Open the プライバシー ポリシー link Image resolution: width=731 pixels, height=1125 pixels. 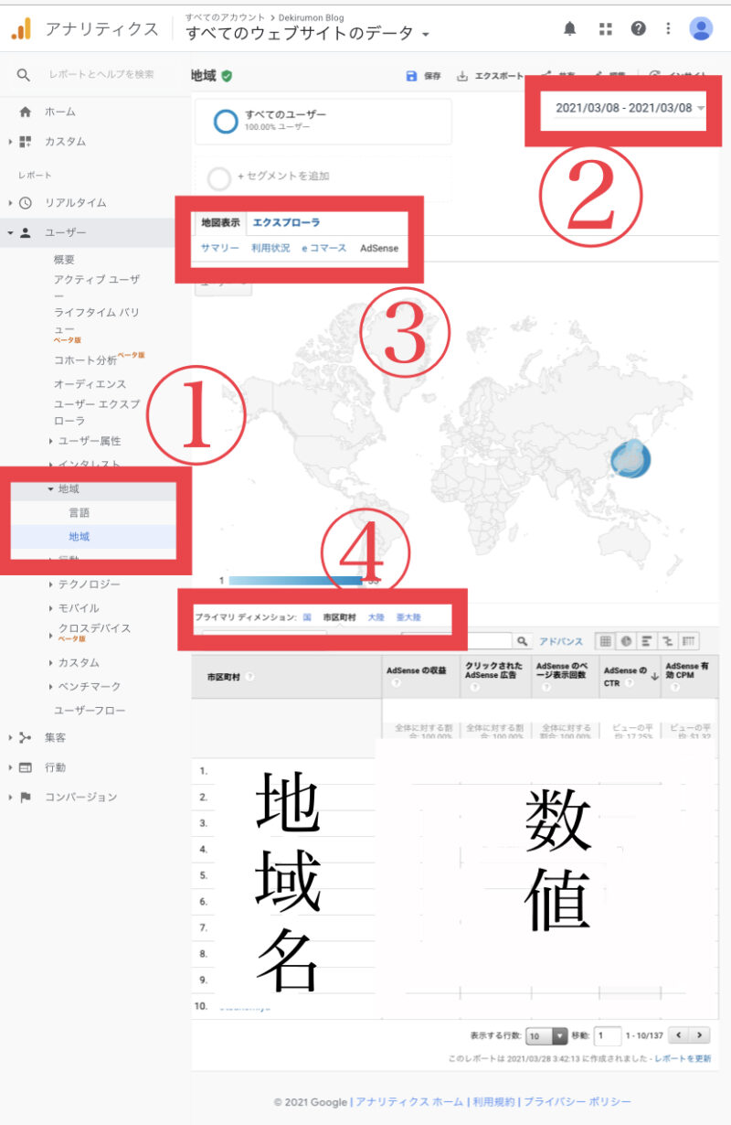(x=577, y=1102)
